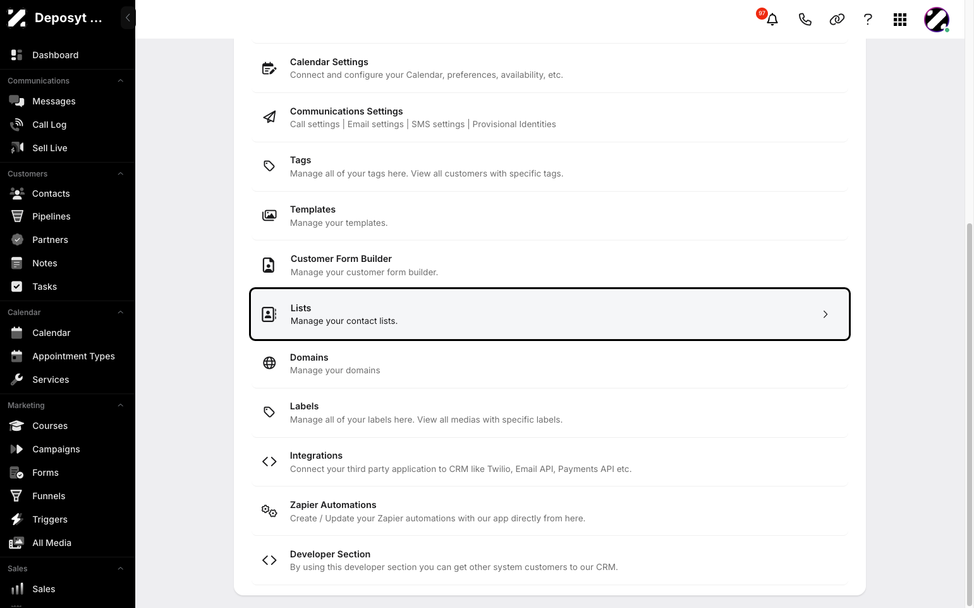Image resolution: width=974 pixels, height=608 pixels.
Task: Open SMS settings link
Action: pyautogui.click(x=438, y=124)
